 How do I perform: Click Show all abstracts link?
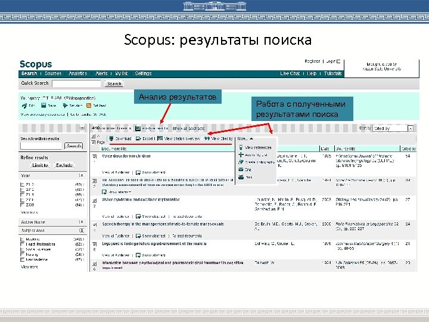click(188, 128)
